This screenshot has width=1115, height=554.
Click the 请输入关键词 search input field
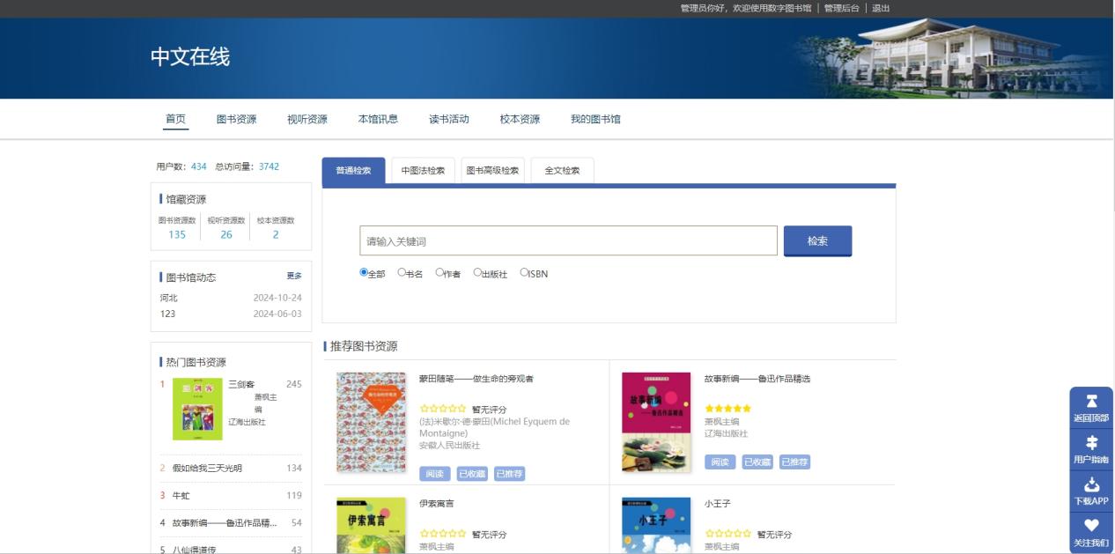pos(568,241)
